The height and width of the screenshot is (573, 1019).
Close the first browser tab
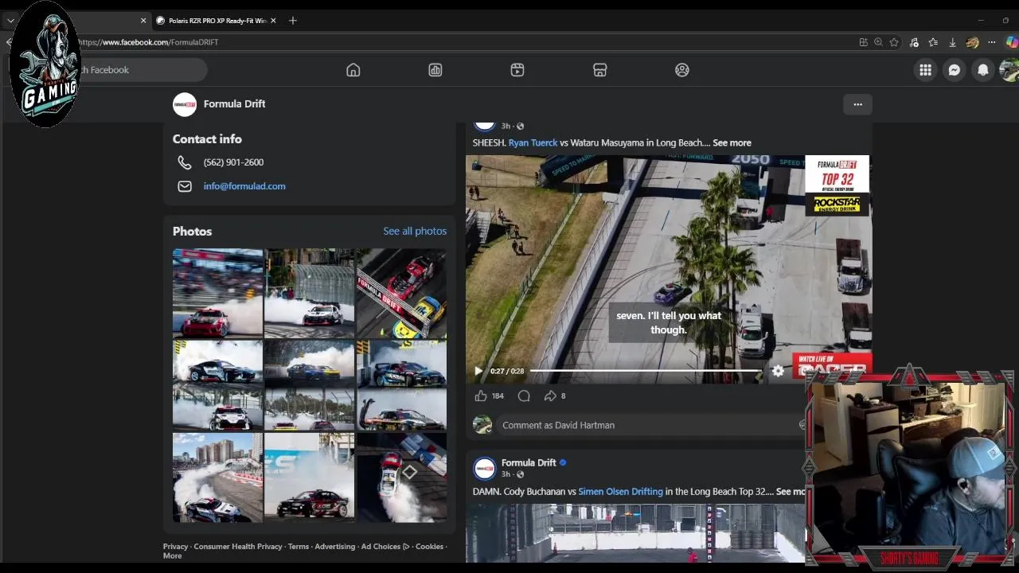143,21
